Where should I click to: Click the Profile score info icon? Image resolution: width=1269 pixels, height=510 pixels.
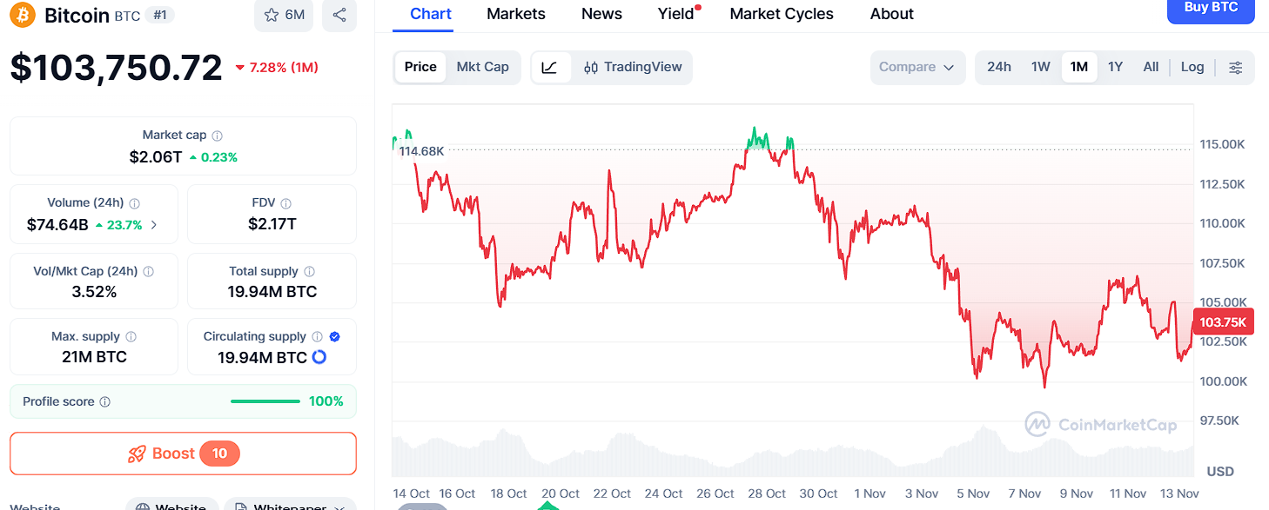click(x=105, y=402)
